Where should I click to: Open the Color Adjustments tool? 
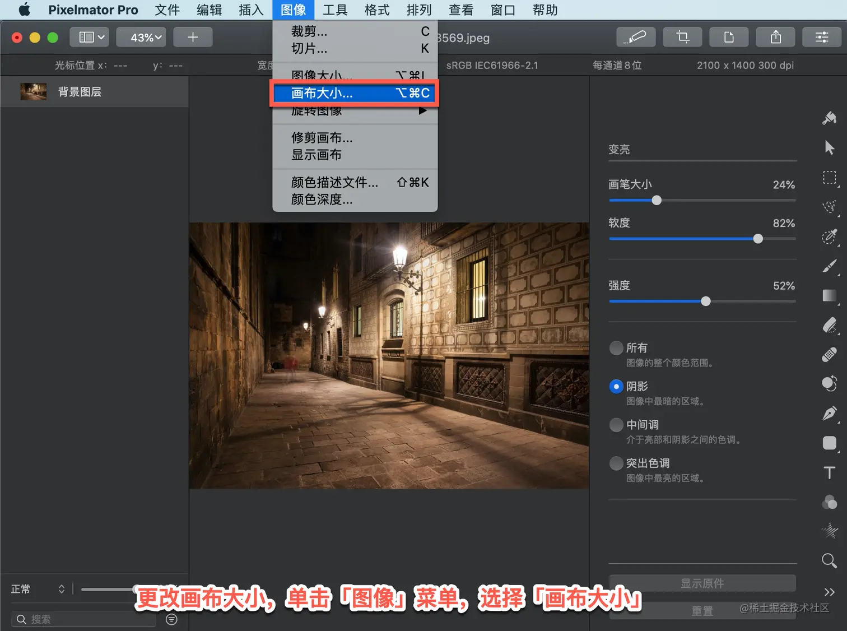coord(829,502)
